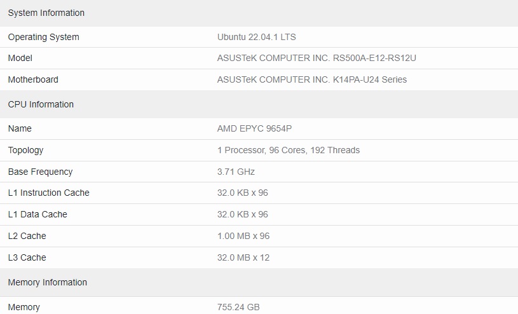The width and height of the screenshot is (518, 314).
Task: Select the 32.0 MB x 12 value
Action: [243, 257]
